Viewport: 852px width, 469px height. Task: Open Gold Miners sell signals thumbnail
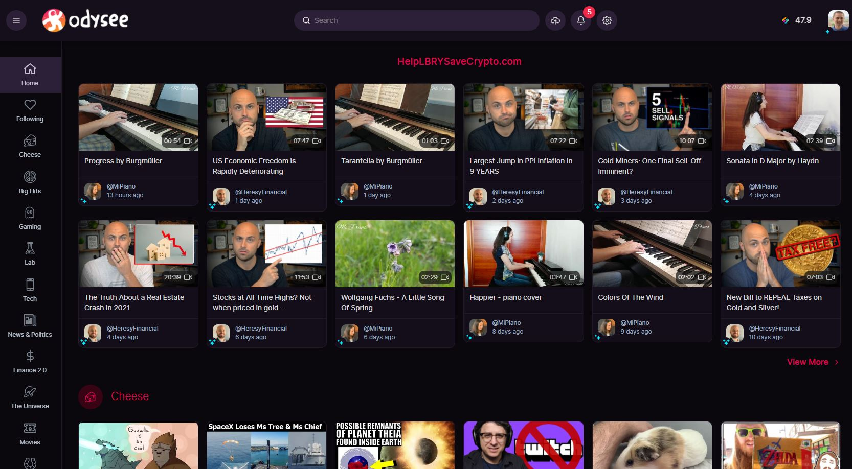[x=652, y=117]
